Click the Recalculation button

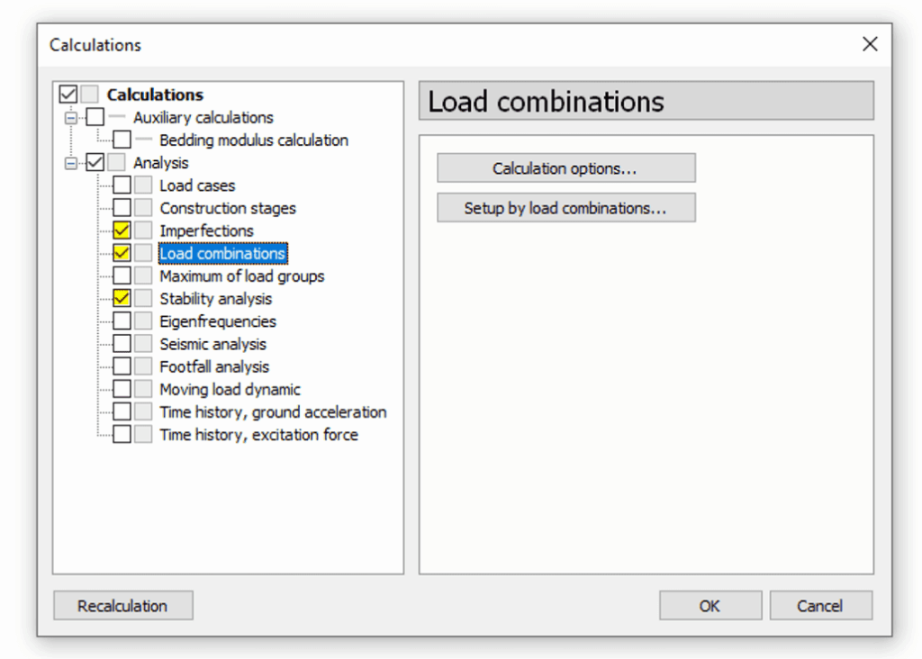click(122, 606)
